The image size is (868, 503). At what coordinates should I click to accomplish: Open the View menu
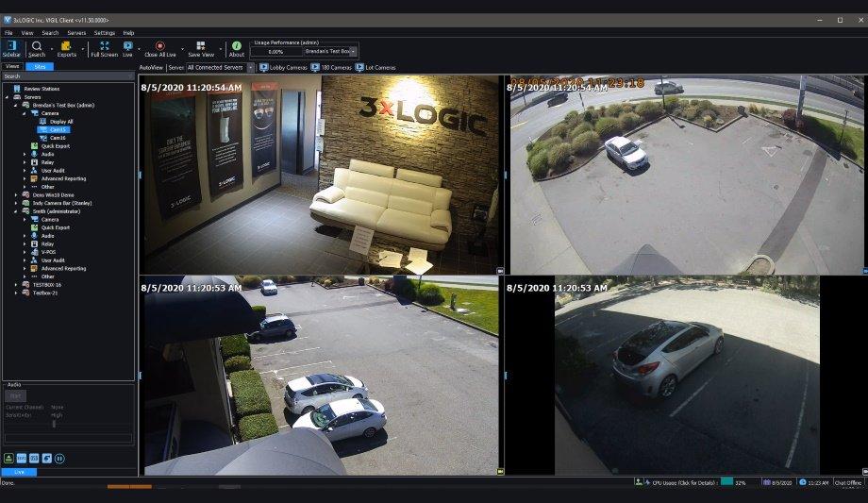27,33
